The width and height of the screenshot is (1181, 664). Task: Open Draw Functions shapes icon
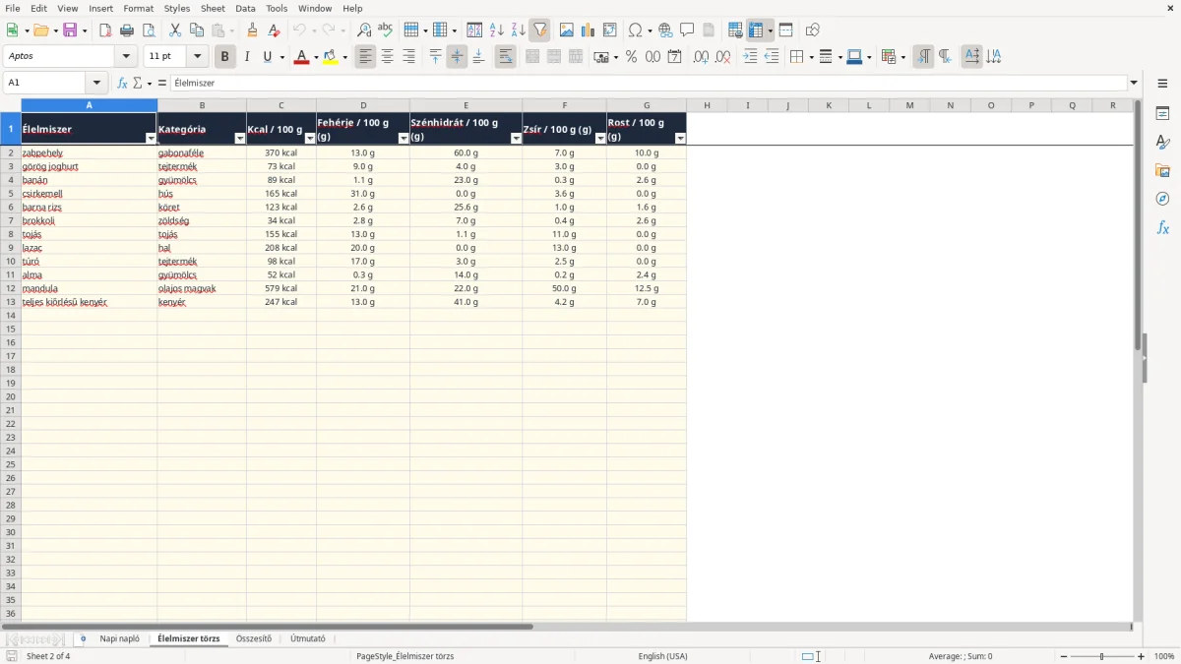coord(812,30)
